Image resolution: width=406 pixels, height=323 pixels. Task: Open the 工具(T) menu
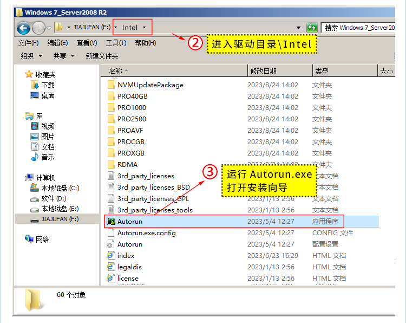[116, 43]
